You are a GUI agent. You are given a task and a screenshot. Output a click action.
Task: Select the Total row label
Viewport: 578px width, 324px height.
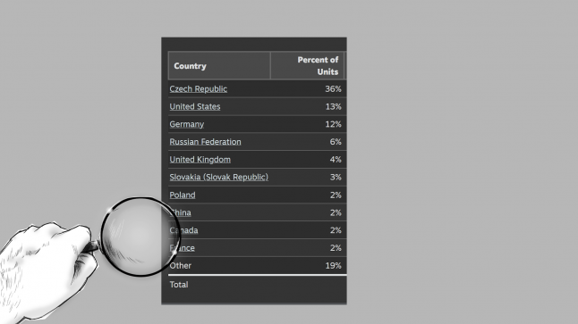coord(179,285)
